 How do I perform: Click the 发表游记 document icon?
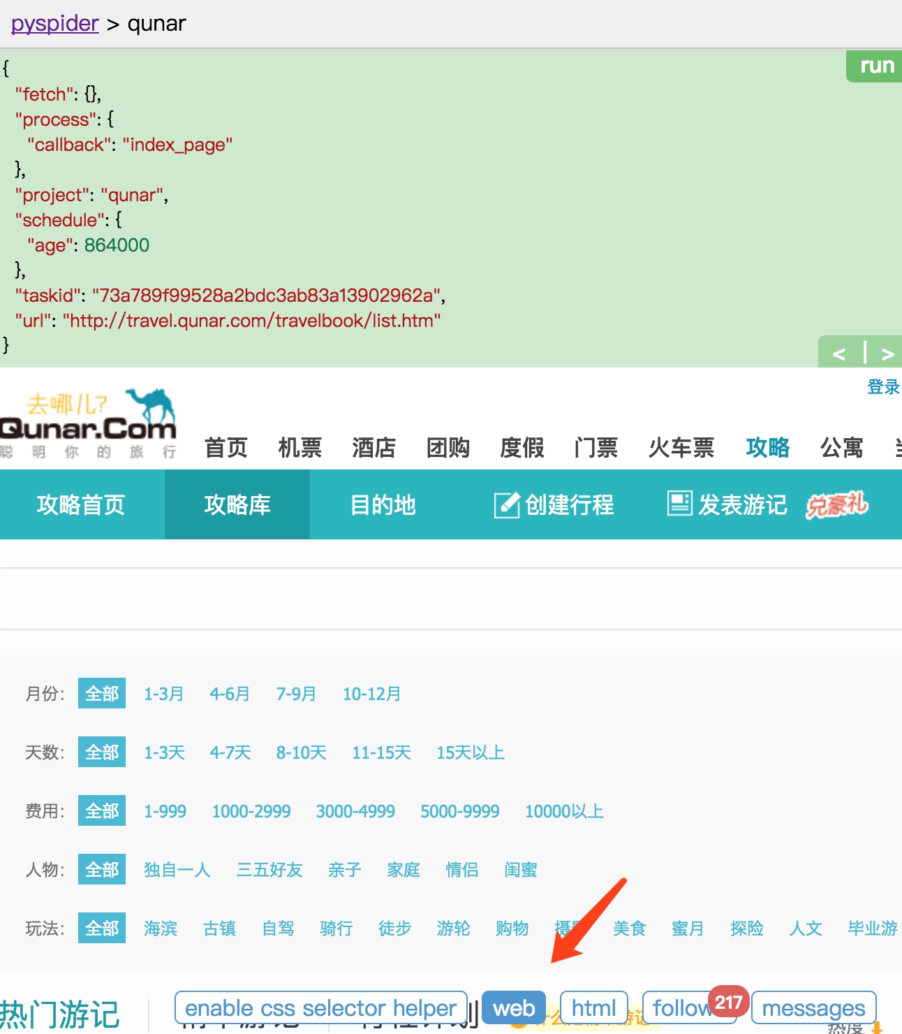tap(679, 503)
